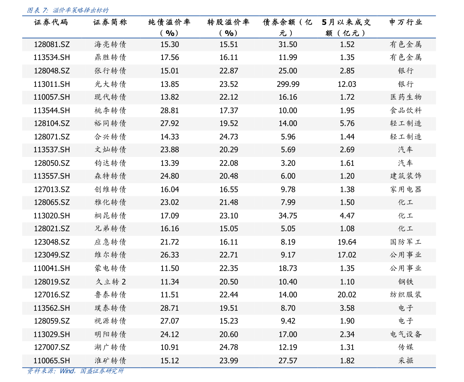Viewport: 464px width, 382px height.
Task: Click the 资料来源 Wind source note
Action: click(75, 371)
